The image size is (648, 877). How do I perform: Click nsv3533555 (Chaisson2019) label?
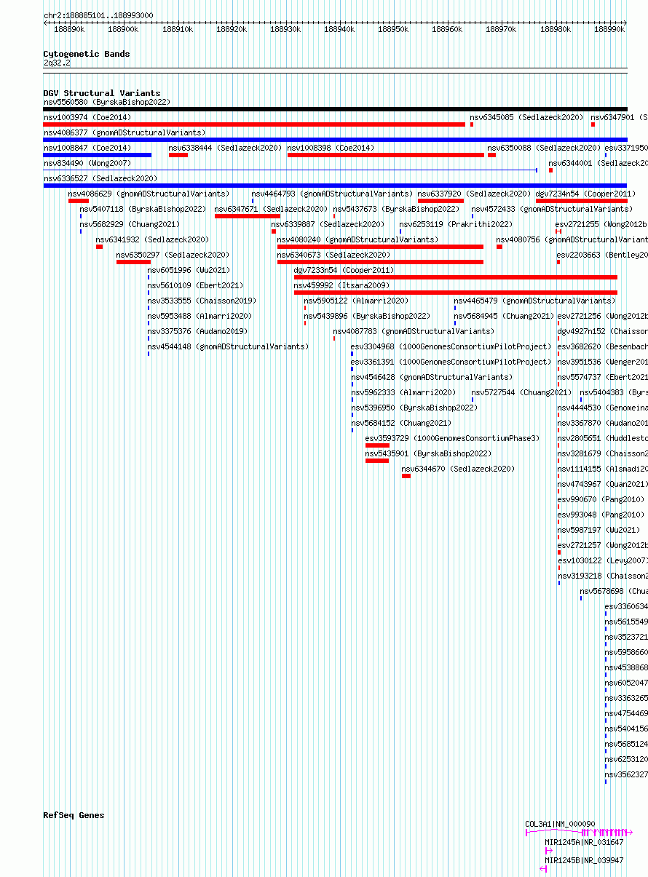(x=202, y=301)
